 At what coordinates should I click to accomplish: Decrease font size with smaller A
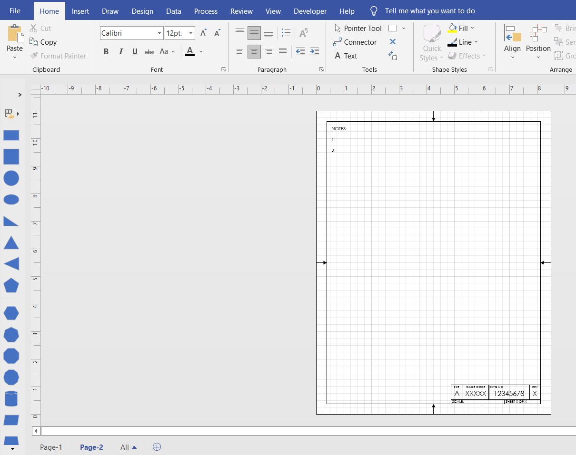(x=217, y=33)
